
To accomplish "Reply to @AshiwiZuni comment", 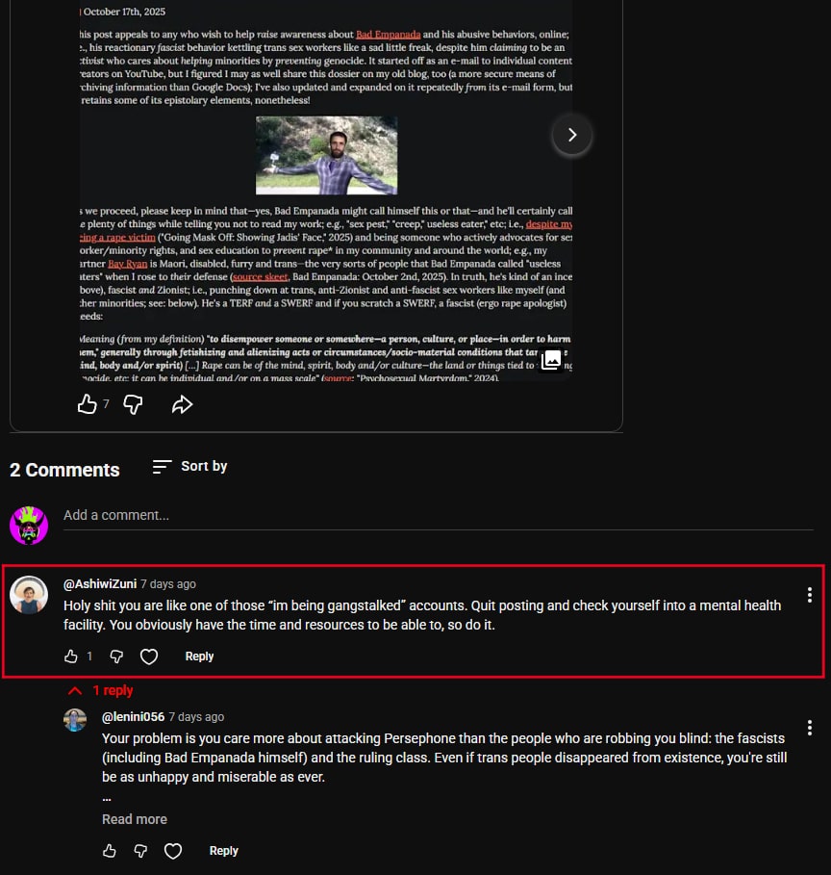I will pos(199,656).
